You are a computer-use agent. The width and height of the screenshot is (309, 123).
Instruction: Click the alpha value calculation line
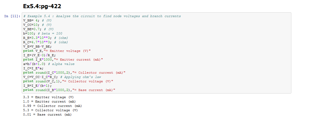tap(49, 64)
